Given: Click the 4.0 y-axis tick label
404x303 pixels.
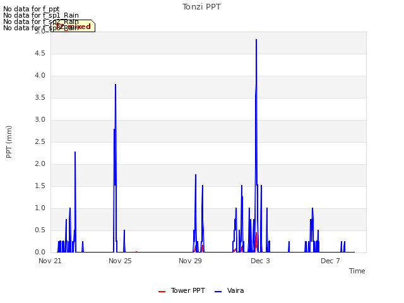Looking at the screenshot, I should pos(40,76).
